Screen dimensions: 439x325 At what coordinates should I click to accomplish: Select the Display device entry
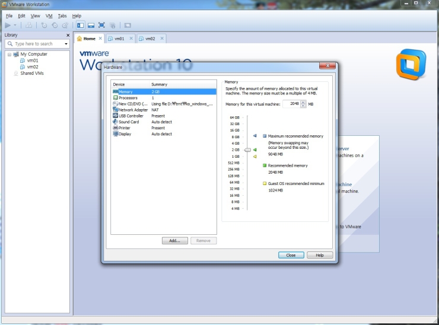(x=125, y=134)
